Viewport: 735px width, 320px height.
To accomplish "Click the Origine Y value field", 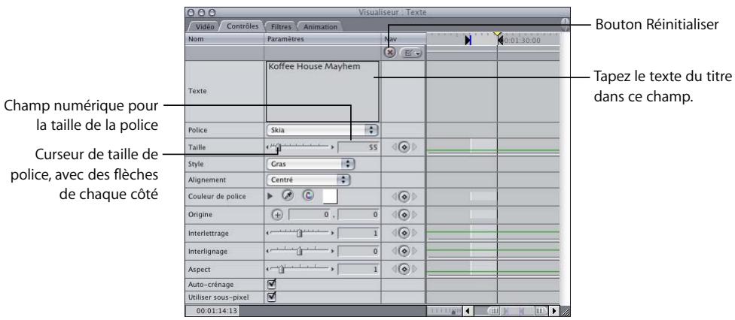I will (x=358, y=215).
